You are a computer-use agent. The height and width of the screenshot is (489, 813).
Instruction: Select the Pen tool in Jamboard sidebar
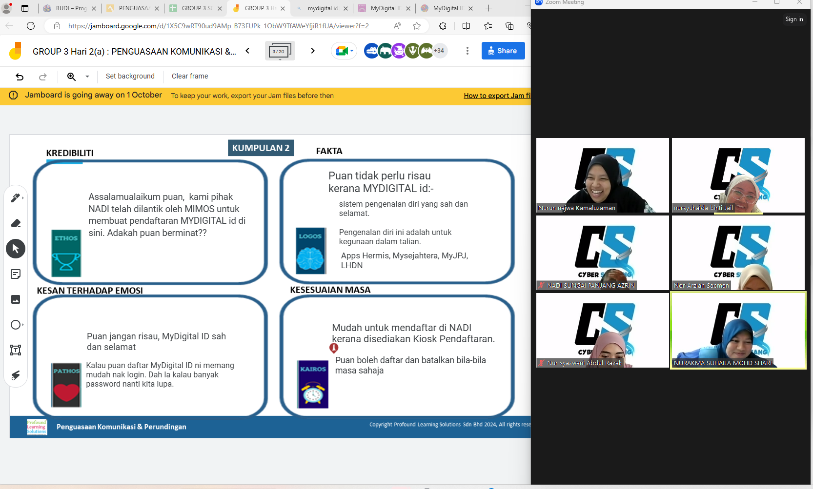click(x=15, y=198)
